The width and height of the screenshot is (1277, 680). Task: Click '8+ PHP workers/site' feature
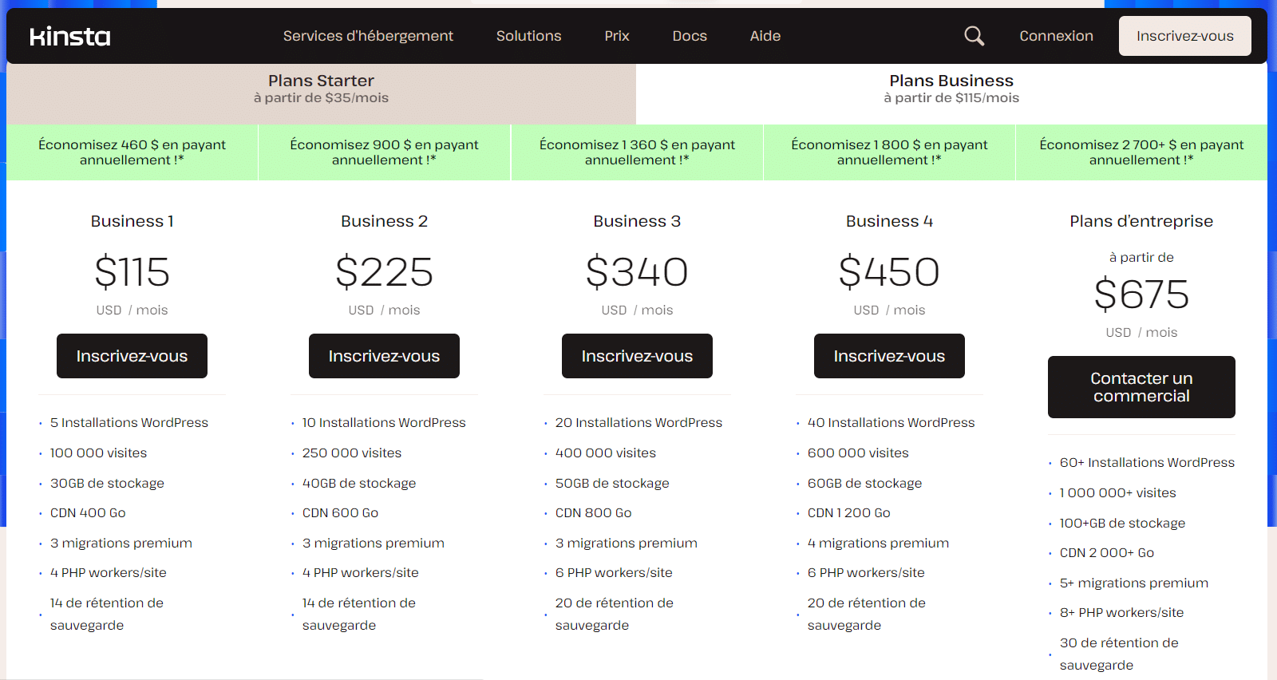(x=1121, y=612)
